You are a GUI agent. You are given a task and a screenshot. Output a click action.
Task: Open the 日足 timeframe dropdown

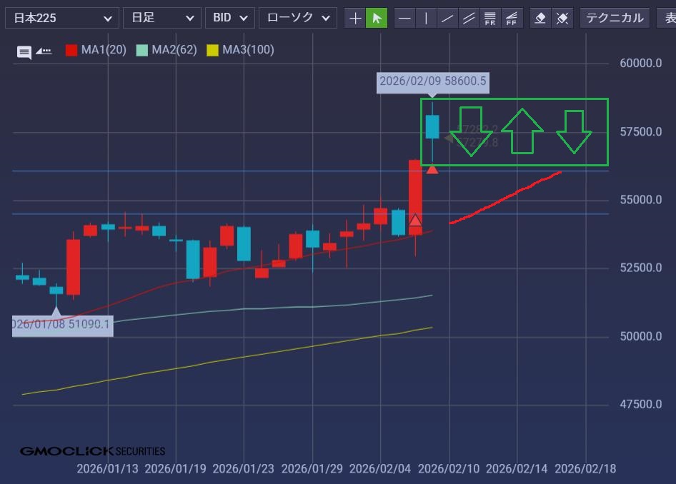tap(161, 18)
